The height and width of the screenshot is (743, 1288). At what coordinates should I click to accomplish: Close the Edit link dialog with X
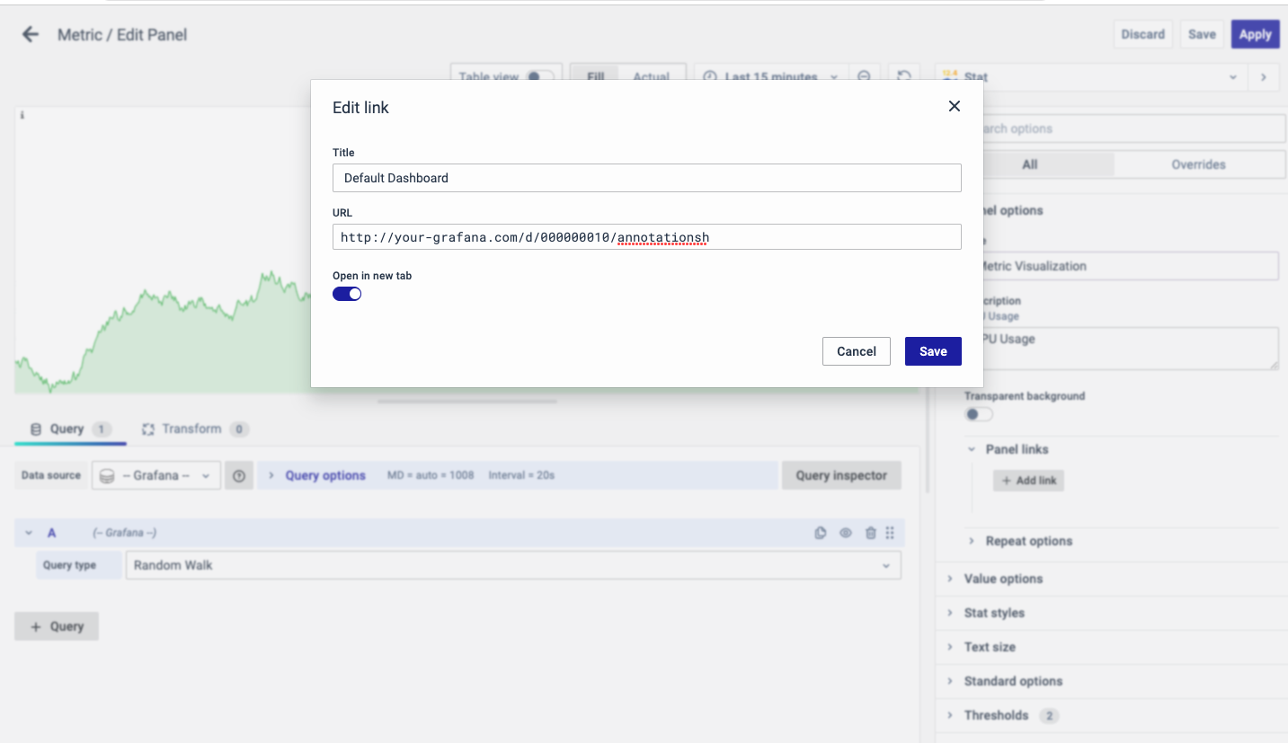click(954, 106)
